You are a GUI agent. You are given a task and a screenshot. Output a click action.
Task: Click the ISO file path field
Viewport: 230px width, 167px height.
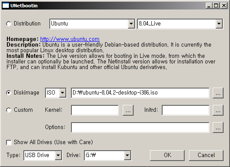[140, 93]
